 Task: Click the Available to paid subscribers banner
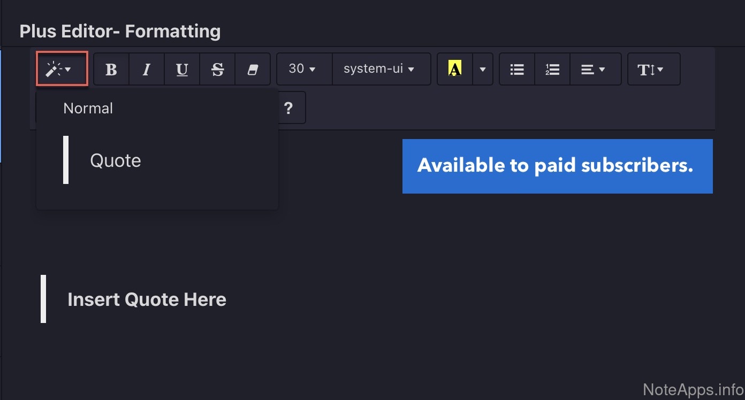tap(557, 166)
